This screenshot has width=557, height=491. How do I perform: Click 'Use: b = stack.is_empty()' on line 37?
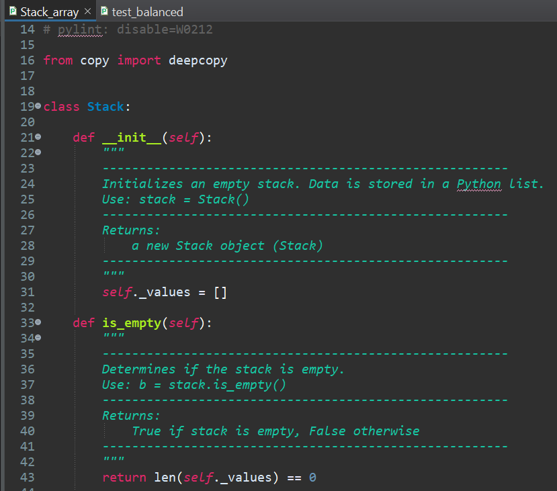click(x=194, y=385)
